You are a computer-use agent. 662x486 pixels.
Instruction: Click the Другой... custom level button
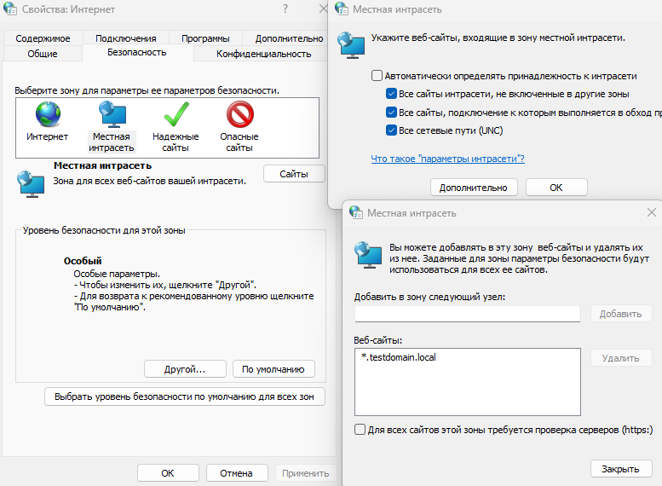185,369
